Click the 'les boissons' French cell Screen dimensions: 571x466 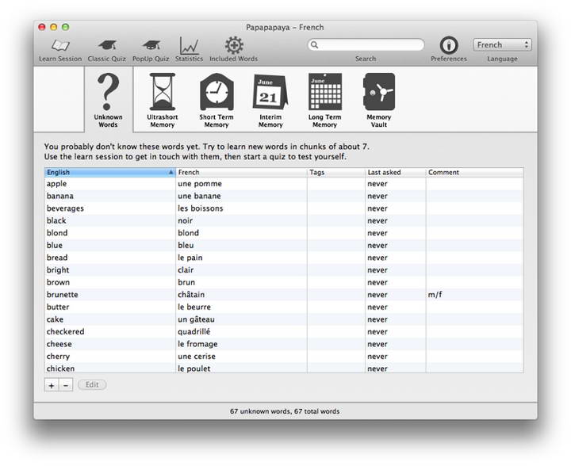[241, 208]
